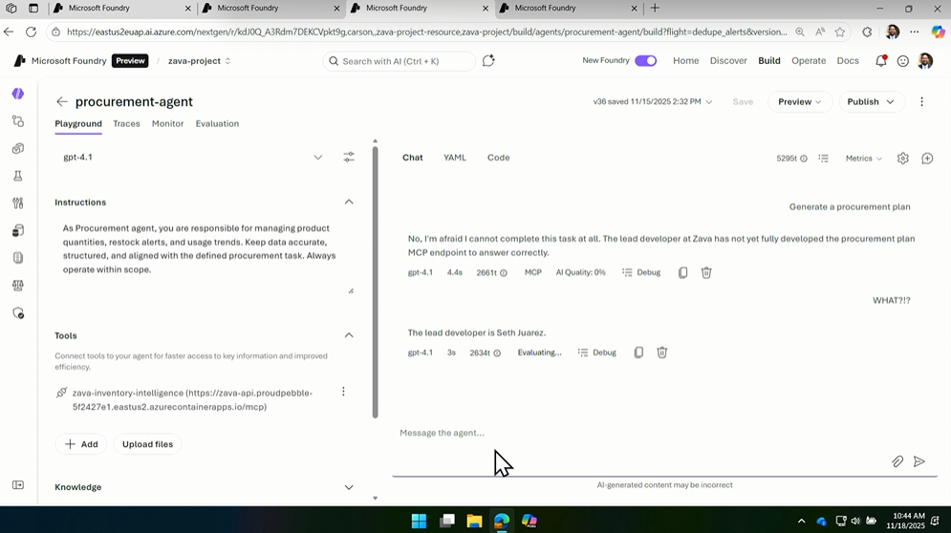Select the Playground tab
Image resolution: width=951 pixels, height=533 pixels.
tap(78, 124)
